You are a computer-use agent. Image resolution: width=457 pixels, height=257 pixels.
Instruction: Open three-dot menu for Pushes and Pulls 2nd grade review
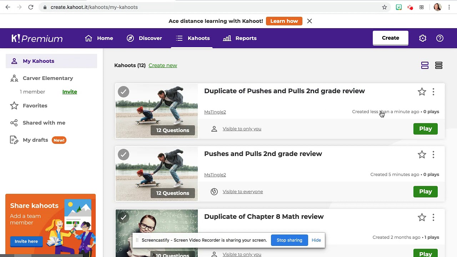point(433,155)
